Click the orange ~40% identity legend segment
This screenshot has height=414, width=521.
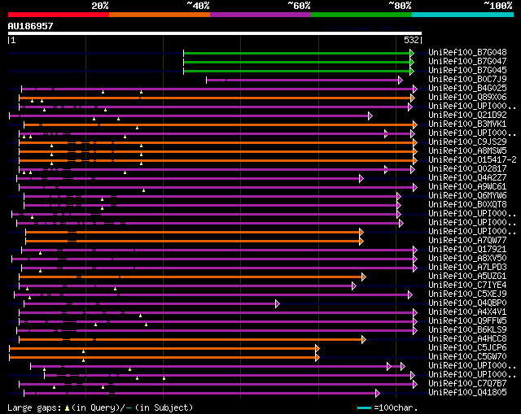(x=160, y=15)
